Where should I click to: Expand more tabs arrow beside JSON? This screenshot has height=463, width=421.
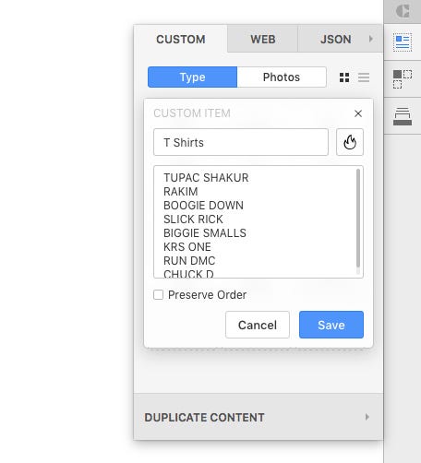pos(371,39)
